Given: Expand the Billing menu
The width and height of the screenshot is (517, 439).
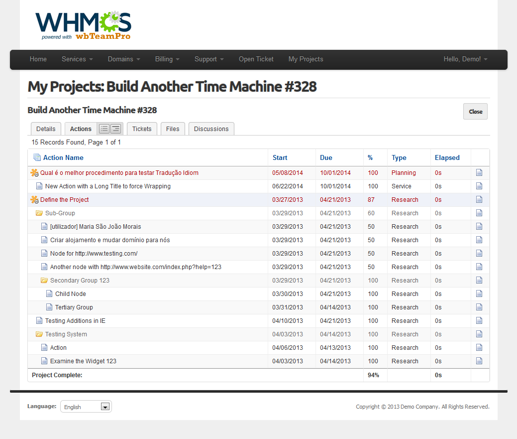Looking at the screenshot, I should coord(167,59).
